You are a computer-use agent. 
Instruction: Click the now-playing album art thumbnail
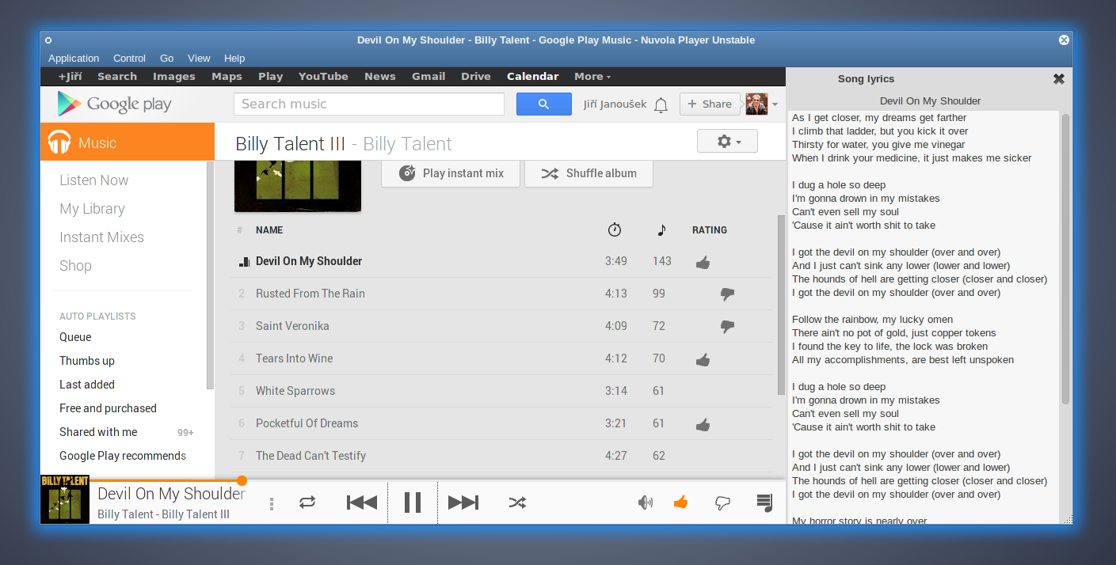tap(65, 499)
